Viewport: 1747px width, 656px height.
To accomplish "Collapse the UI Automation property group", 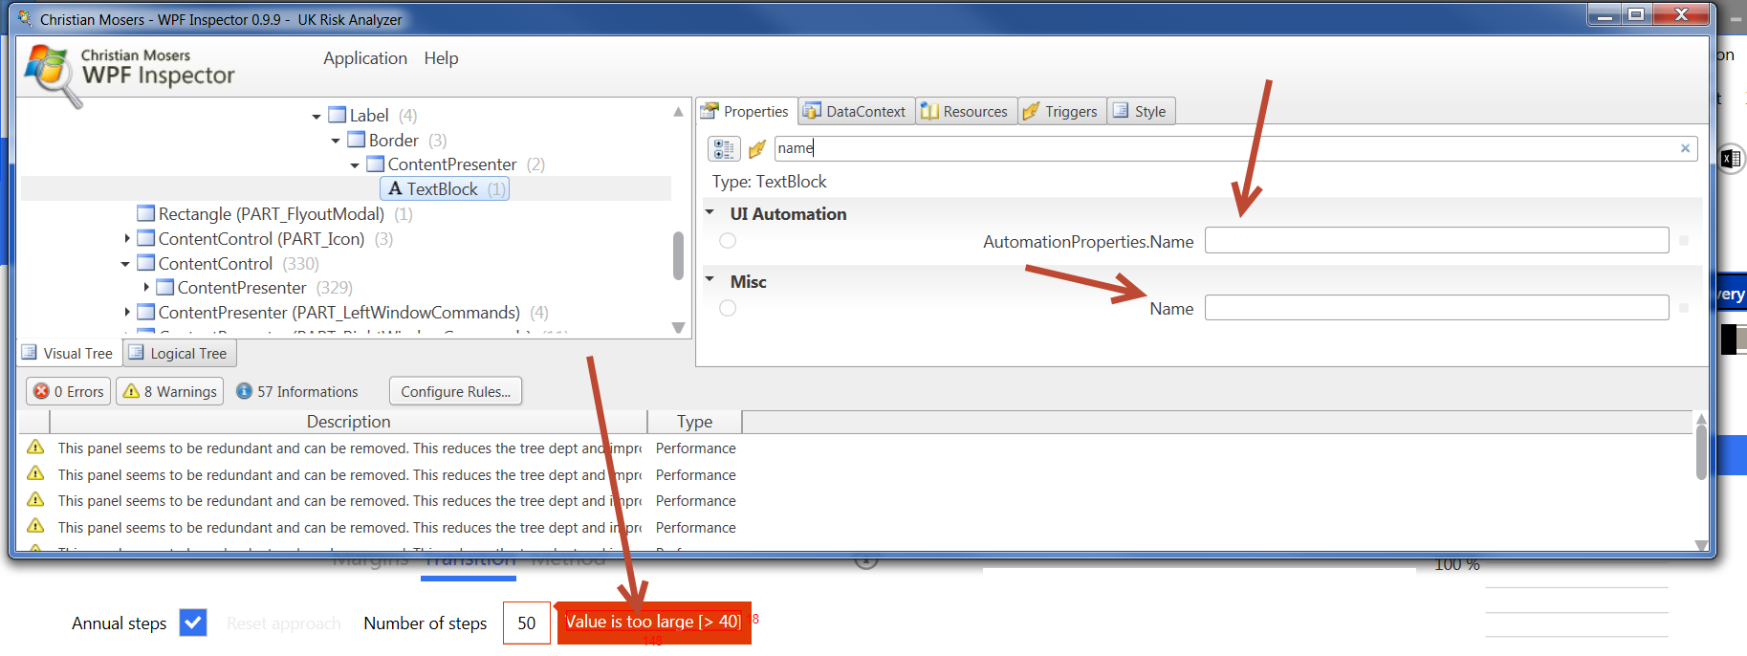I will 710,212.
